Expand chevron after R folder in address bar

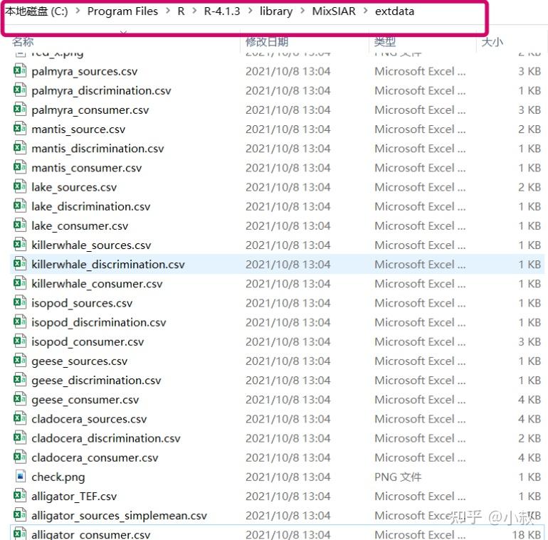coord(194,11)
